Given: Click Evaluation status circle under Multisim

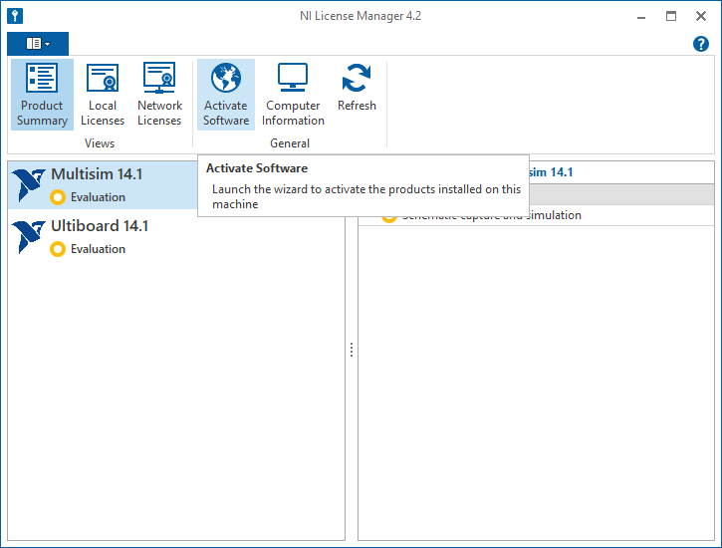Looking at the screenshot, I should (58, 197).
